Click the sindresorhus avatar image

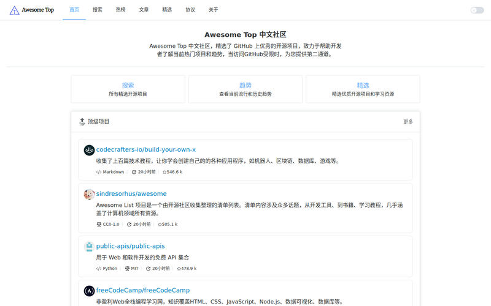click(x=89, y=194)
